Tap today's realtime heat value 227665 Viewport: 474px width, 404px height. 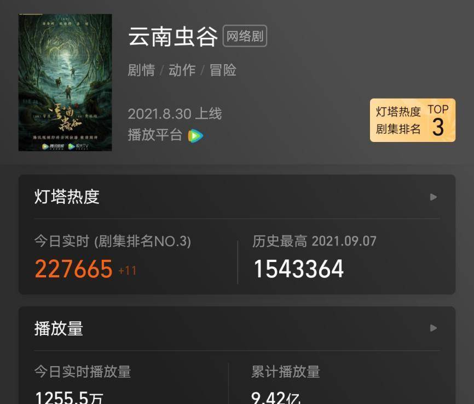pyautogui.click(x=74, y=269)
